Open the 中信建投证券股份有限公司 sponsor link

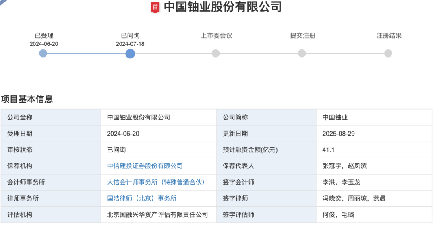tap(145, 166)
